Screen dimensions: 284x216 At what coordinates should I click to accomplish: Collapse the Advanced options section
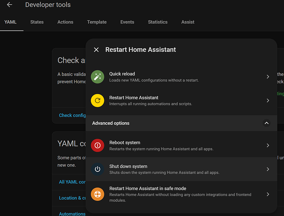coord(266,123)
